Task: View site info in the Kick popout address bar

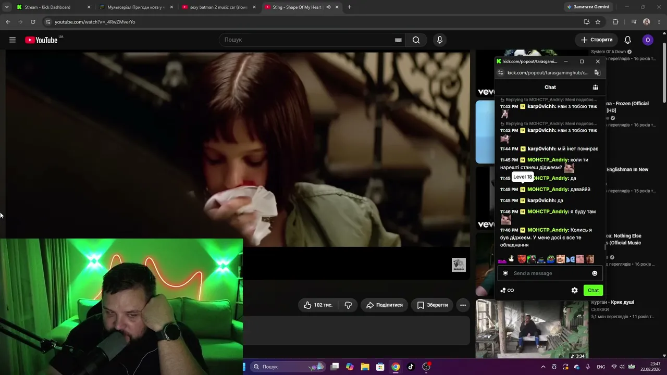Action: click(501, 73)
